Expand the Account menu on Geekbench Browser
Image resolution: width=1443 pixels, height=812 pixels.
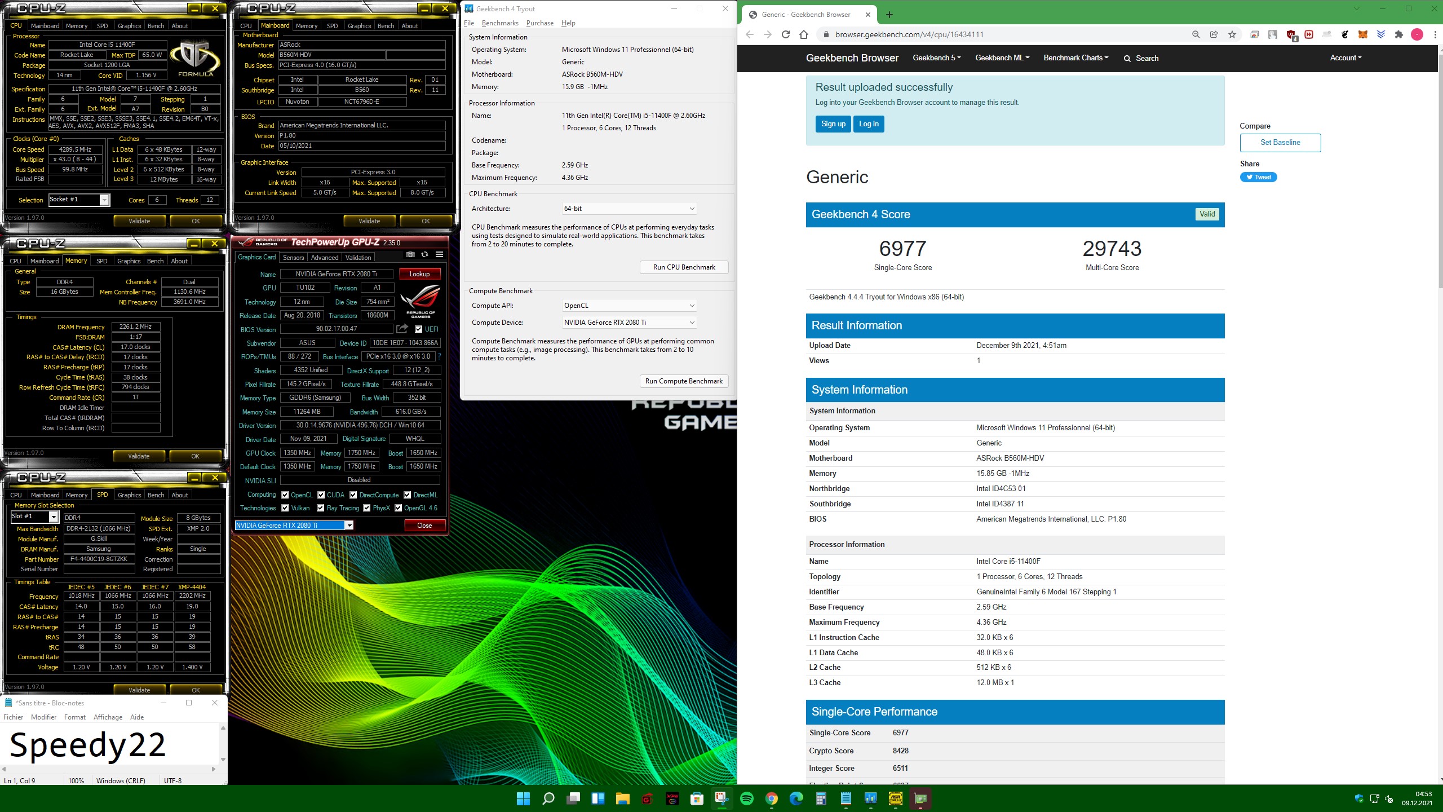1345,58
